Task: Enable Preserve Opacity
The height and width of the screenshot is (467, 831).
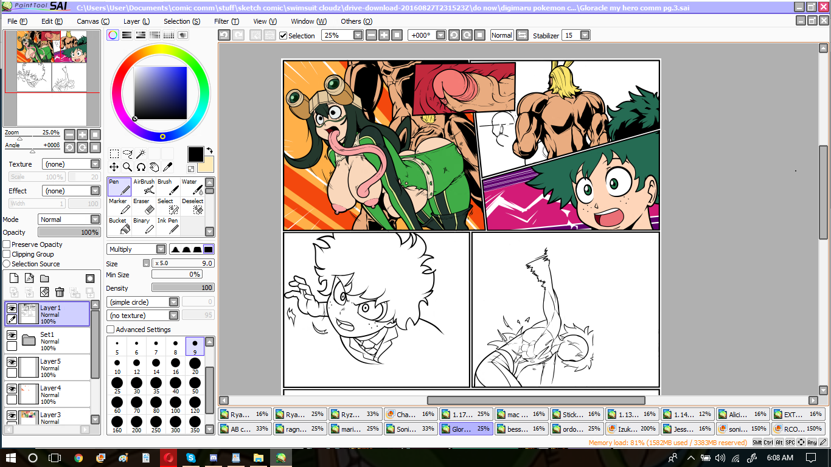Action: 7,244
